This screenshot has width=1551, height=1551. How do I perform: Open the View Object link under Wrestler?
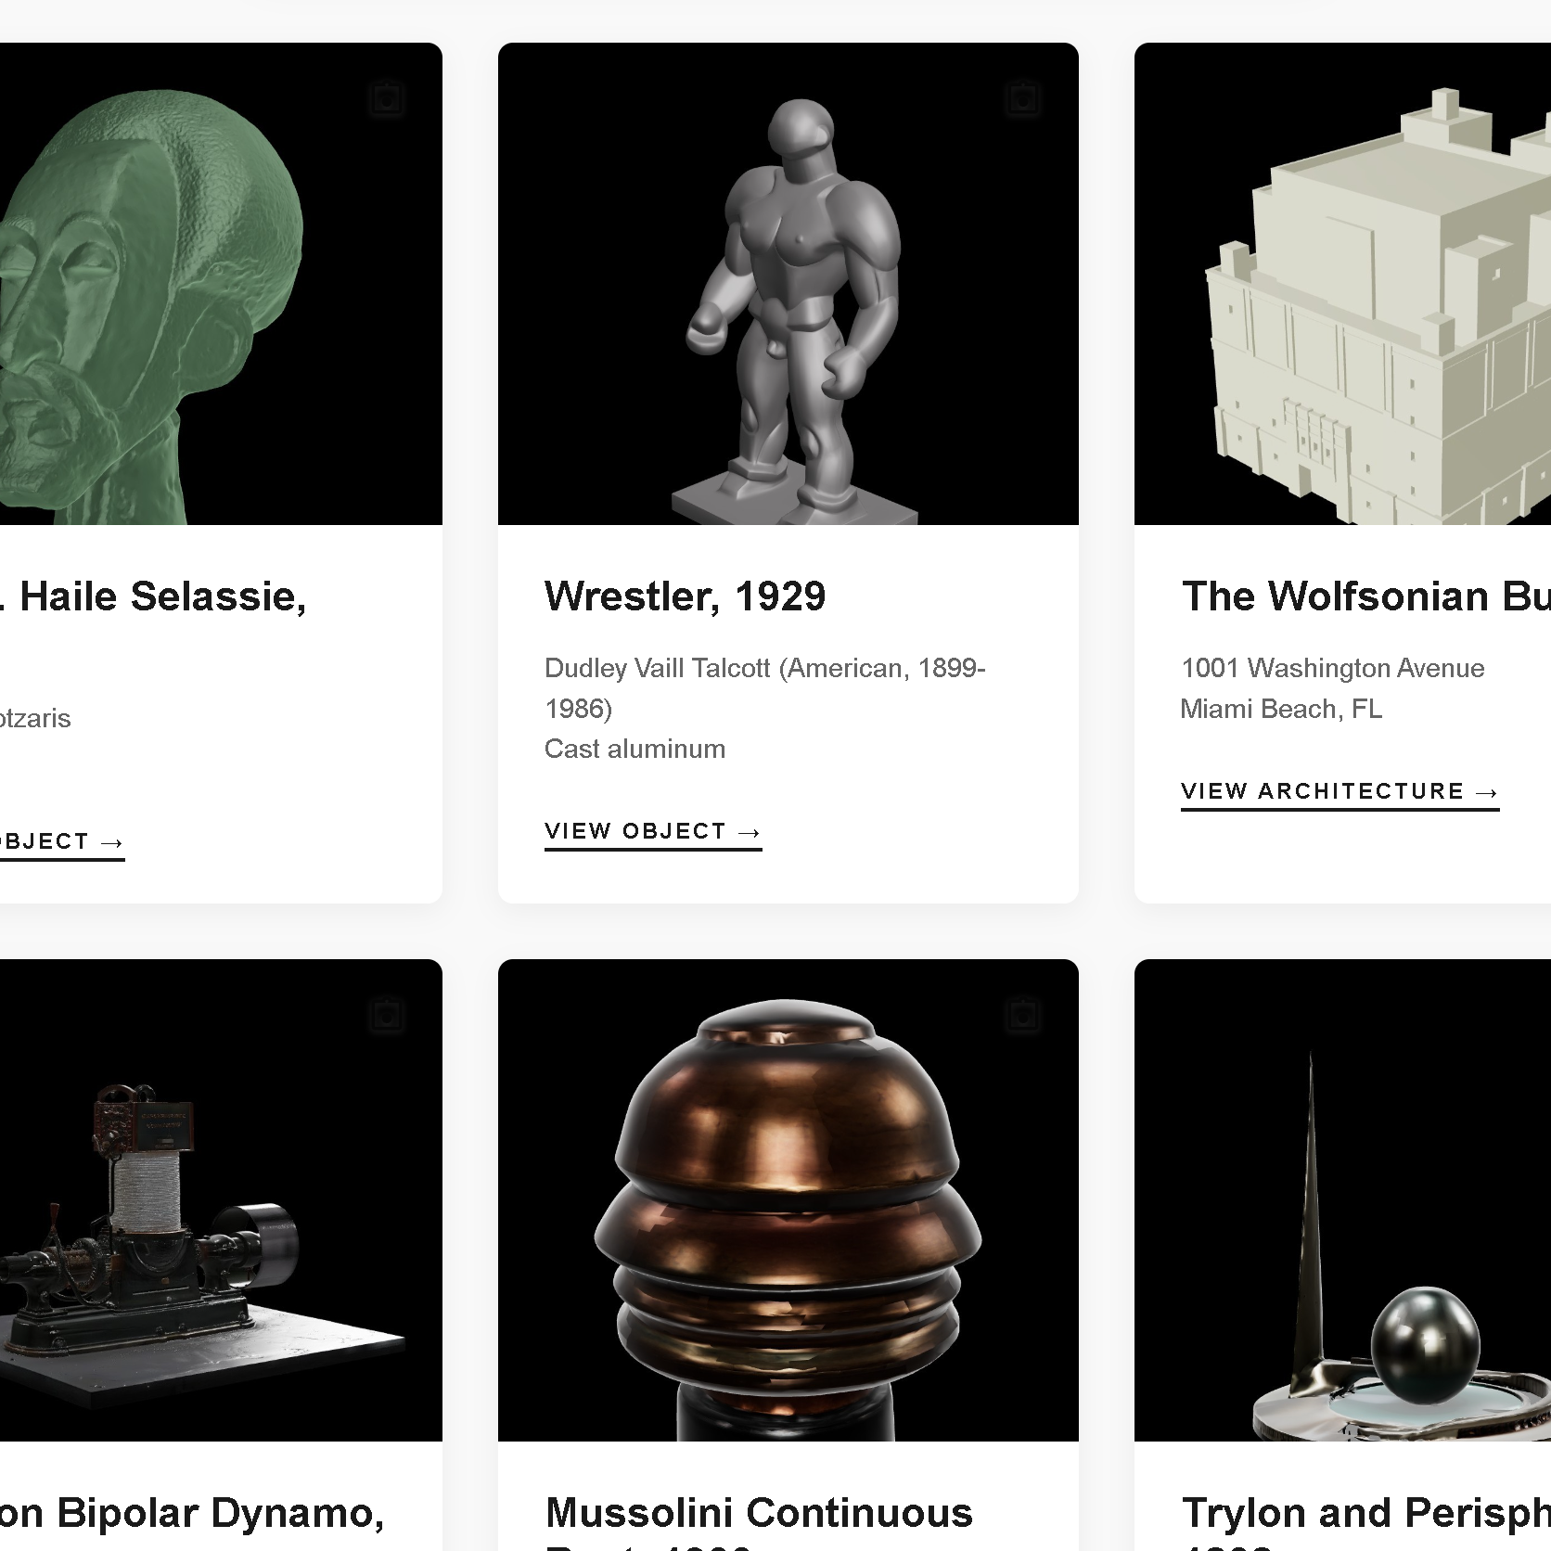[652, 831]
